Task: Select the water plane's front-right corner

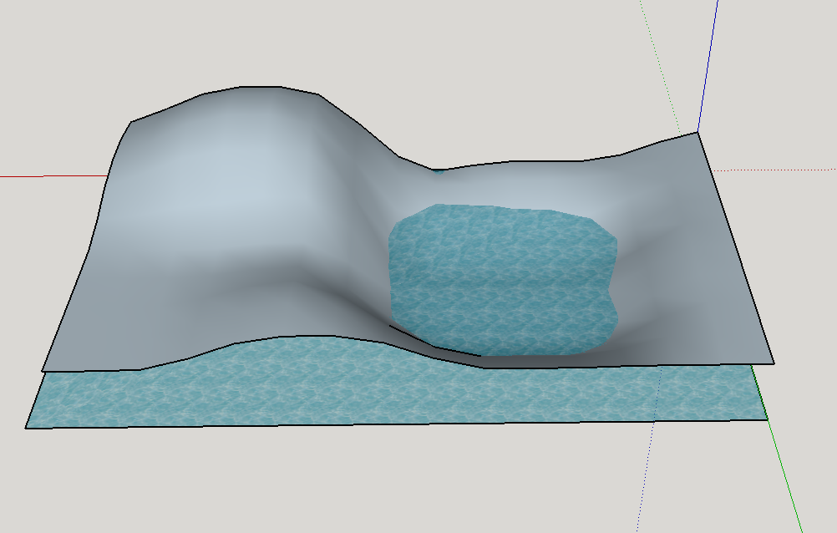Action: (767, 419)
